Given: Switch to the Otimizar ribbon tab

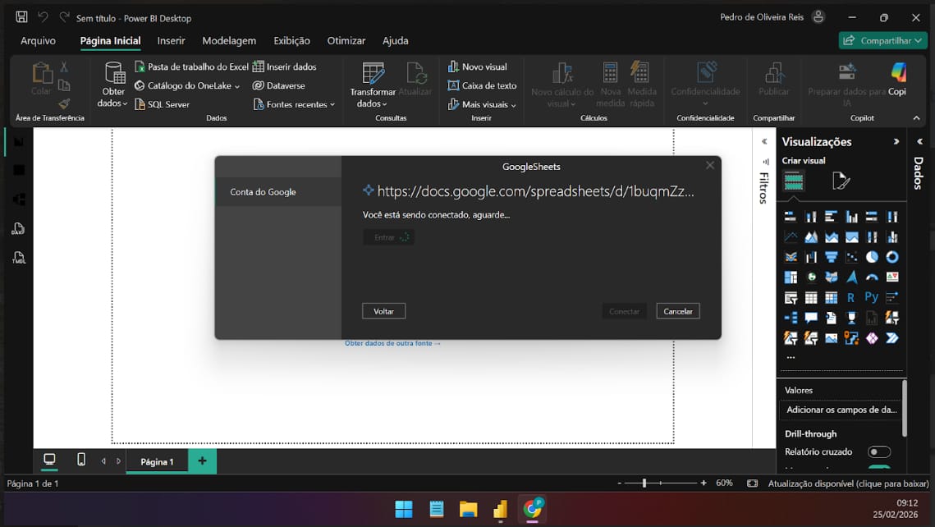Looking at the screenshot, I should (346, 40).
